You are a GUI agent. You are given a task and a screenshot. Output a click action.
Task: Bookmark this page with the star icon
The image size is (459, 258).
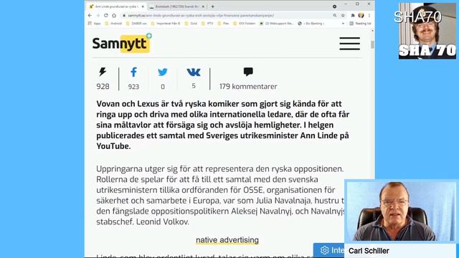point(343,15)
